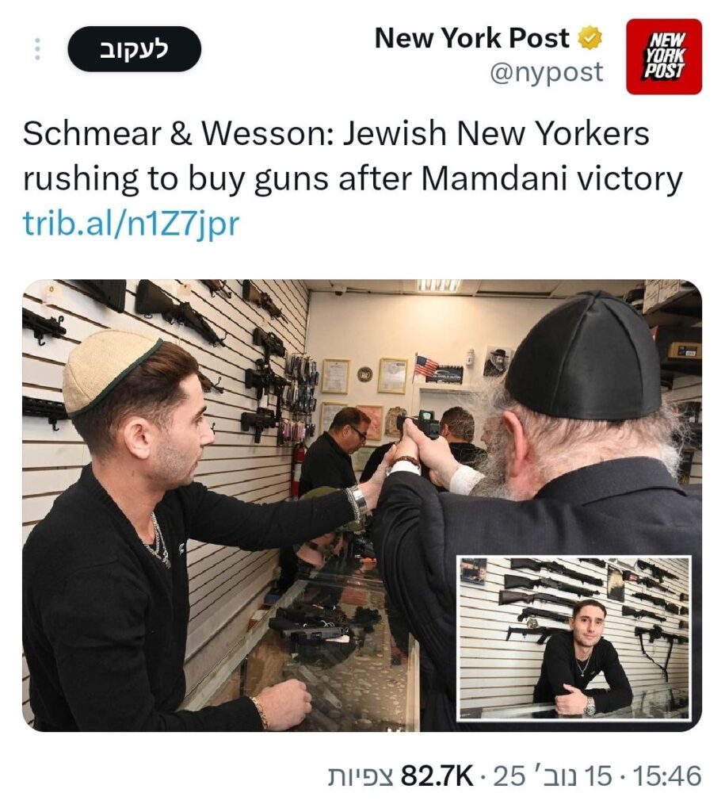Click the black skullcap in the photo
This screenshot has height=812, width=725.
click(x=586, y=356)
